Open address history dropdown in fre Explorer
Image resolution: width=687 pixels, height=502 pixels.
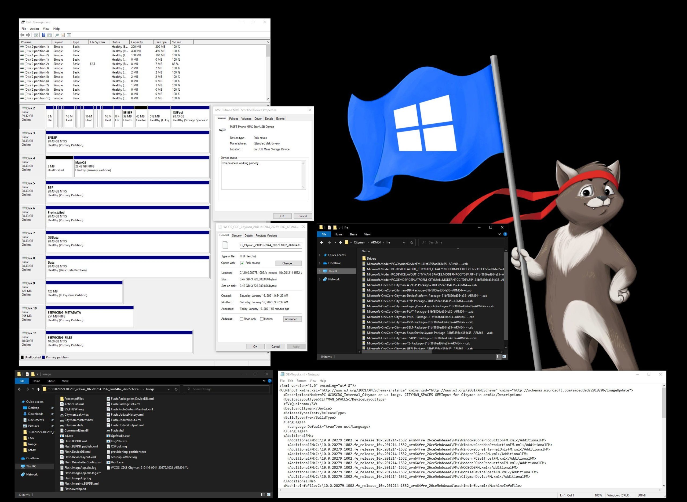(404, 242)
